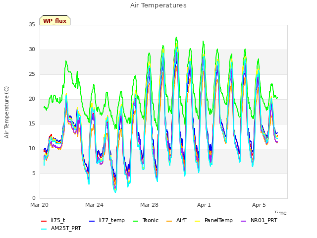Click the 25 y-axis tick label
The height and width of the screenshot is (238, 317).
[32, 74]
